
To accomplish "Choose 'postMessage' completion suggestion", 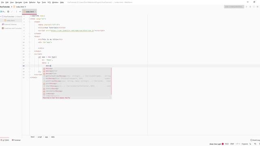I will coord(77,84).
